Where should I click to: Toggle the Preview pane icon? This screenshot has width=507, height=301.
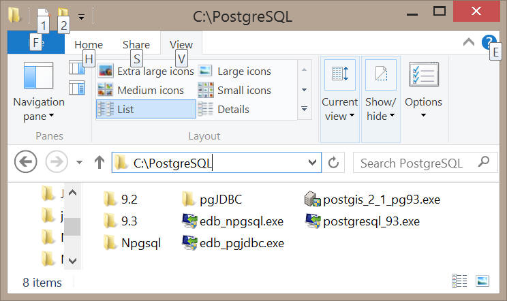76,68
